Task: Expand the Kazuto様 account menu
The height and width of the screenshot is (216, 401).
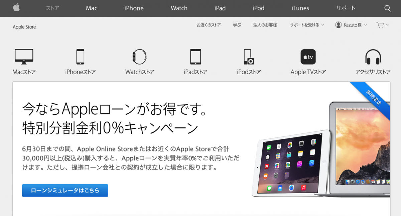Action: click(x=351, y=25)
